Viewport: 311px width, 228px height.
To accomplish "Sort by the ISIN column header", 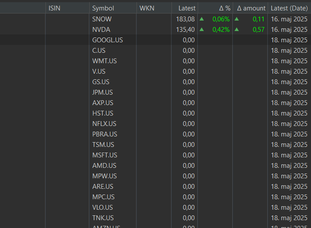I will (x=55, y=8).
